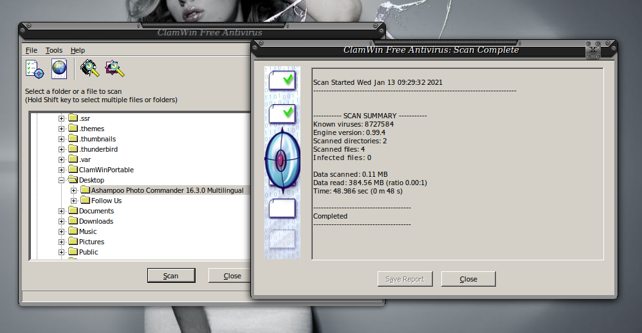Click the Completed status text
Viewport: 642px width, 333px height.
click(x=330, y=216)
